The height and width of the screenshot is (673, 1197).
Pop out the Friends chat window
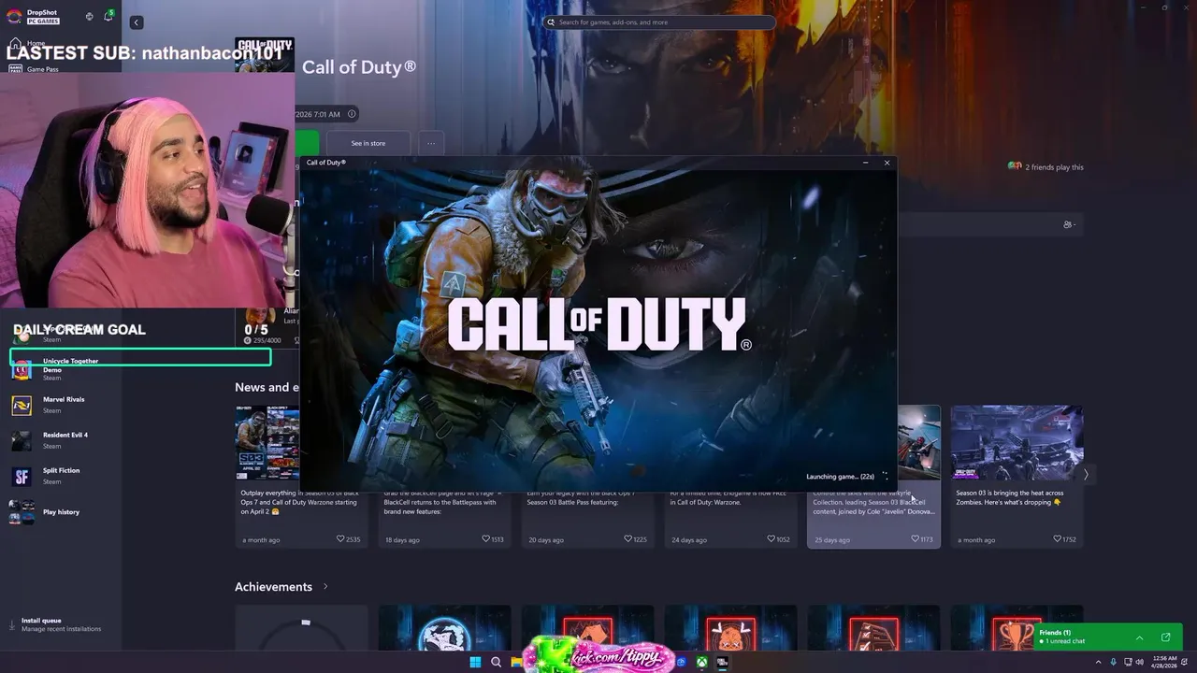tap(1165, 637)
